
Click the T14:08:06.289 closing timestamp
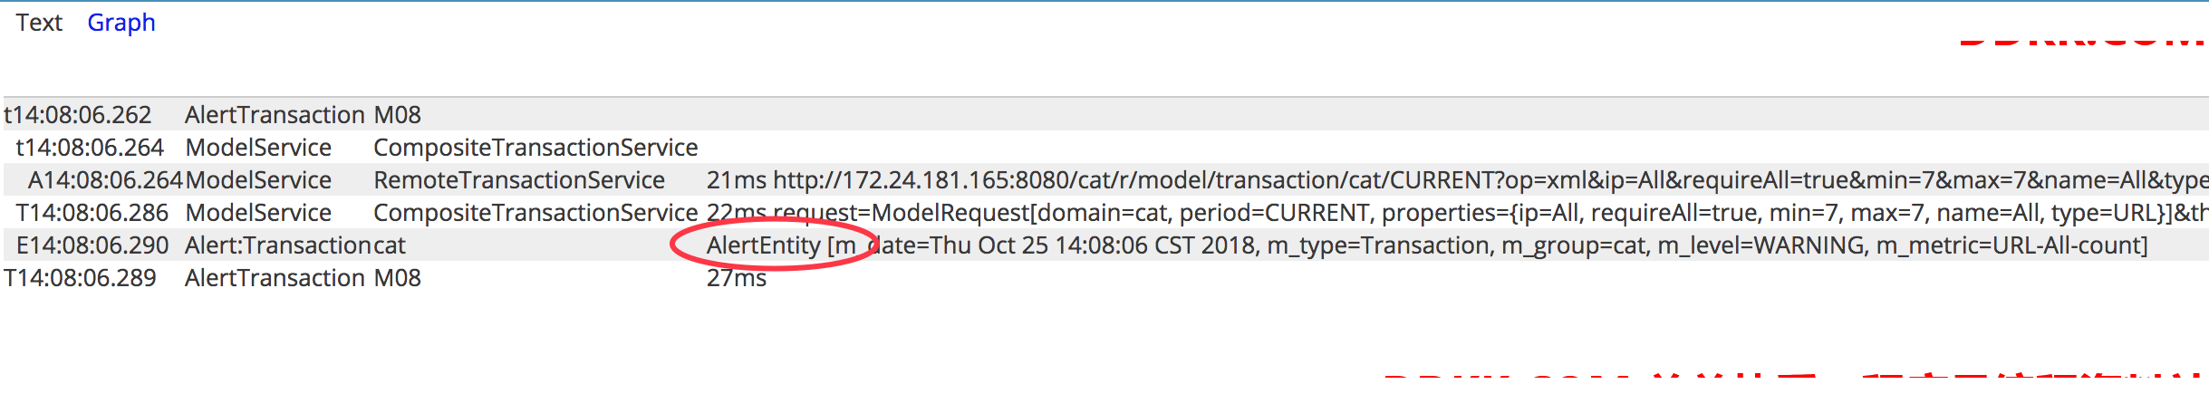click(80, 278)
